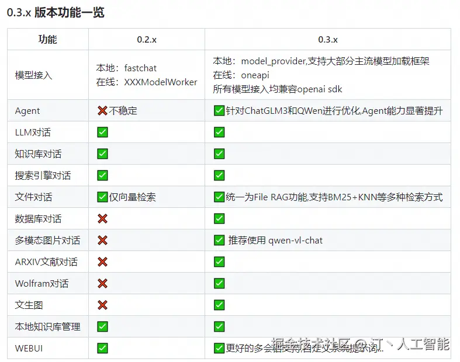Click the red cross in ARXIV文献对话 row
Viewport: 460px width, 362px height.
(x=102, y=262)
